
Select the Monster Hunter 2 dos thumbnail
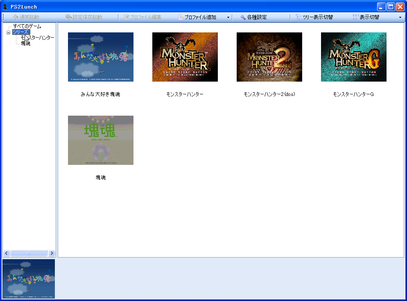pos(269,57)
